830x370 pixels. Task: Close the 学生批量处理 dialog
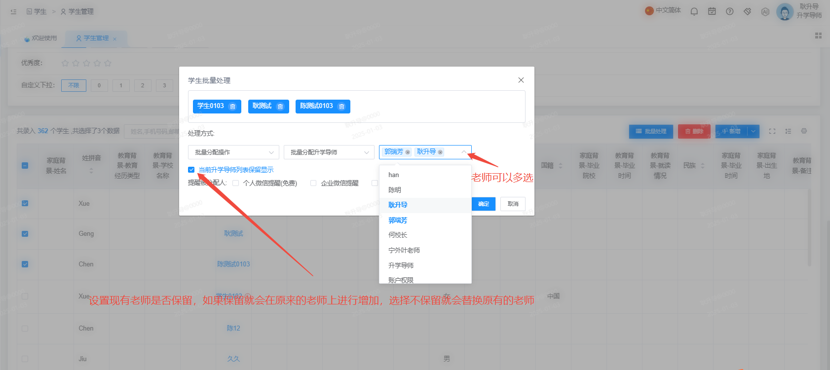point(521,80)
